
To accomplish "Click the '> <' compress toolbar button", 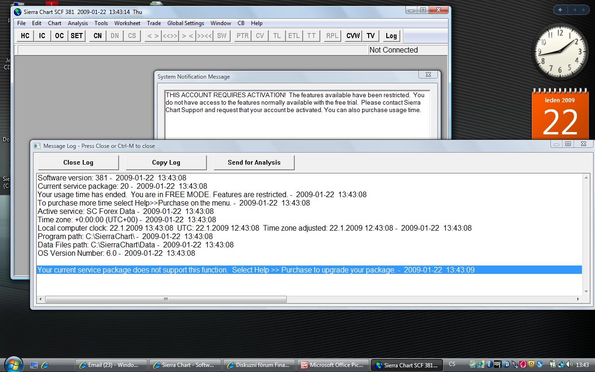I will pos(187,36).
